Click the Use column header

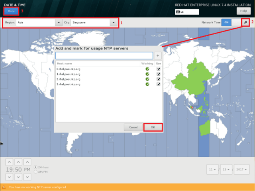click(158, 63)
